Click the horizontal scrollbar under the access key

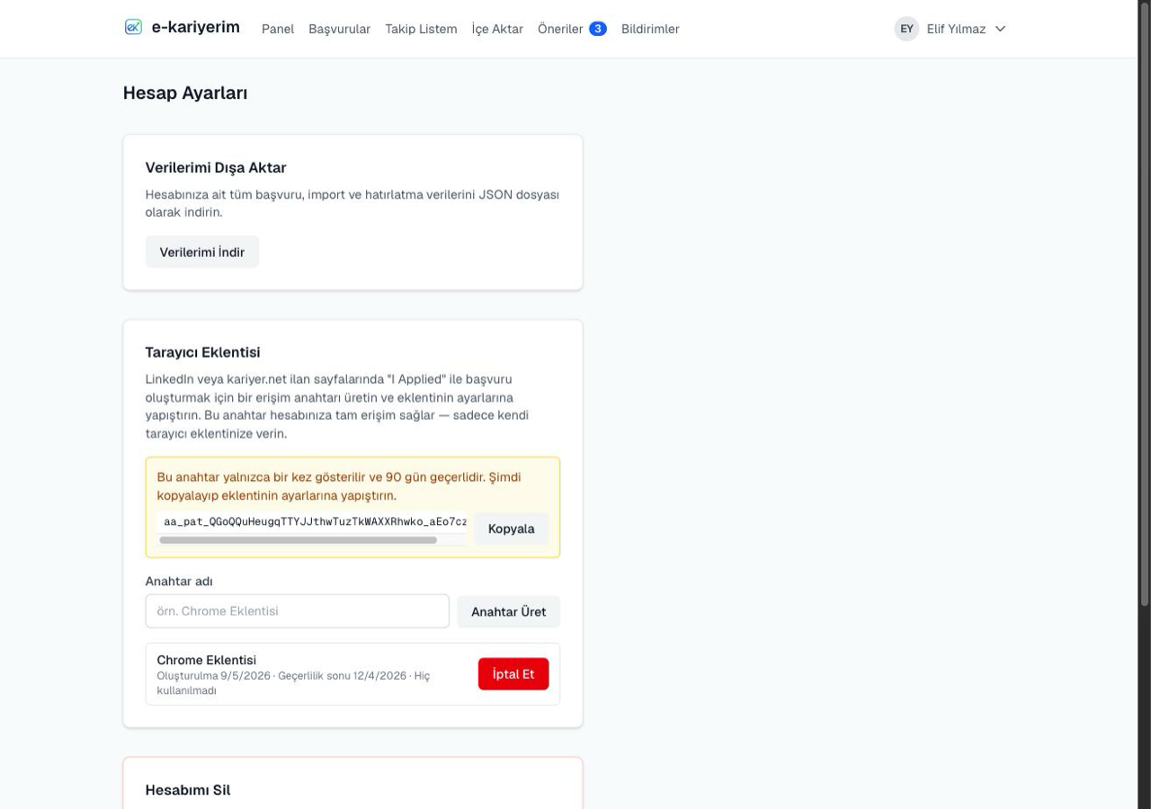298,540
